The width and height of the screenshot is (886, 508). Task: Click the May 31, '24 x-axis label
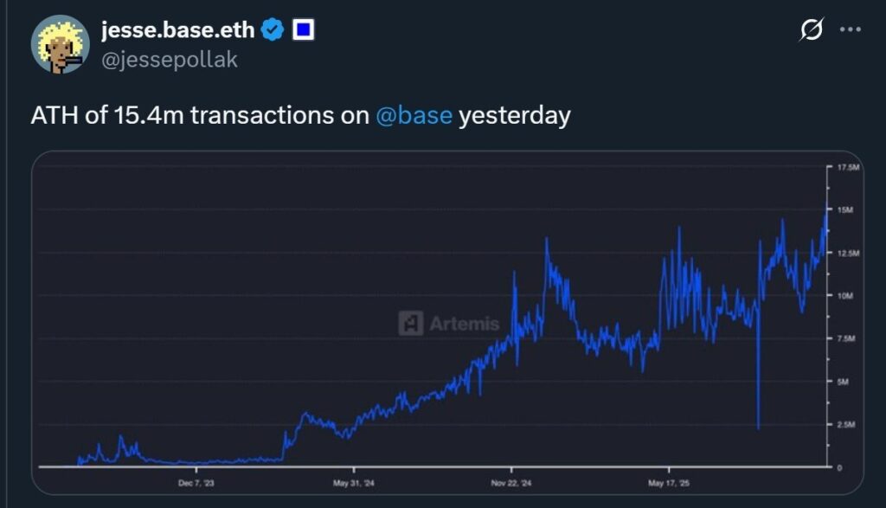pyautogui.click(x=354, y=482)
